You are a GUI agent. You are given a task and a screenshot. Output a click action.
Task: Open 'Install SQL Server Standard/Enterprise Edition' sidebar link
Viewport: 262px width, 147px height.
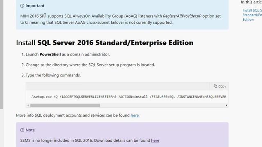[x=252, y=15]
